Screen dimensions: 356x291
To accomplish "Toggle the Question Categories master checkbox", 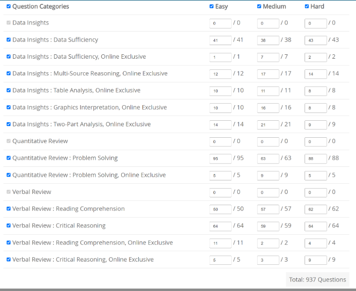I will point(9,7).
